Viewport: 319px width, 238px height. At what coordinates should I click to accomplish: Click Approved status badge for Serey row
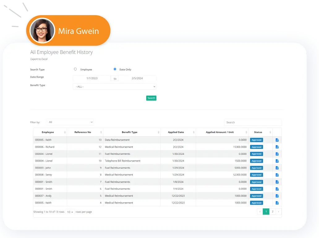click(256, 175)
